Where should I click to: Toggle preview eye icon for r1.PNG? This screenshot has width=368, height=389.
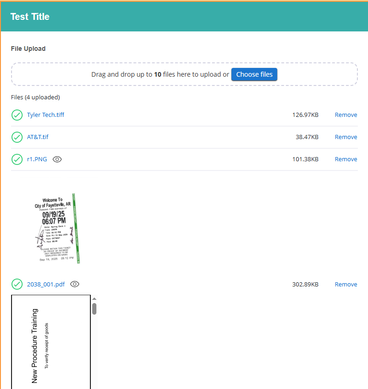point(57,159)
